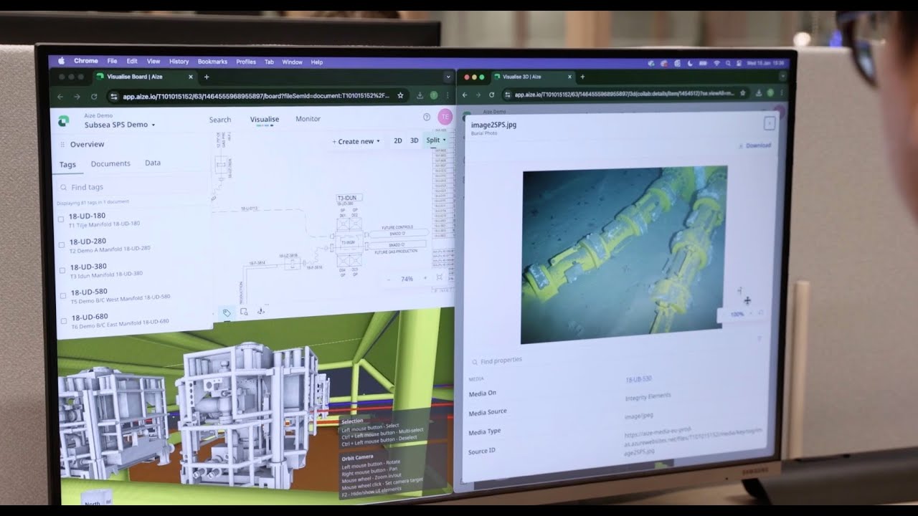This screenshot has width=918, height=516.
Task: Expand the Subsea SPS Demo project dropdown
Action: pos(119,125)
